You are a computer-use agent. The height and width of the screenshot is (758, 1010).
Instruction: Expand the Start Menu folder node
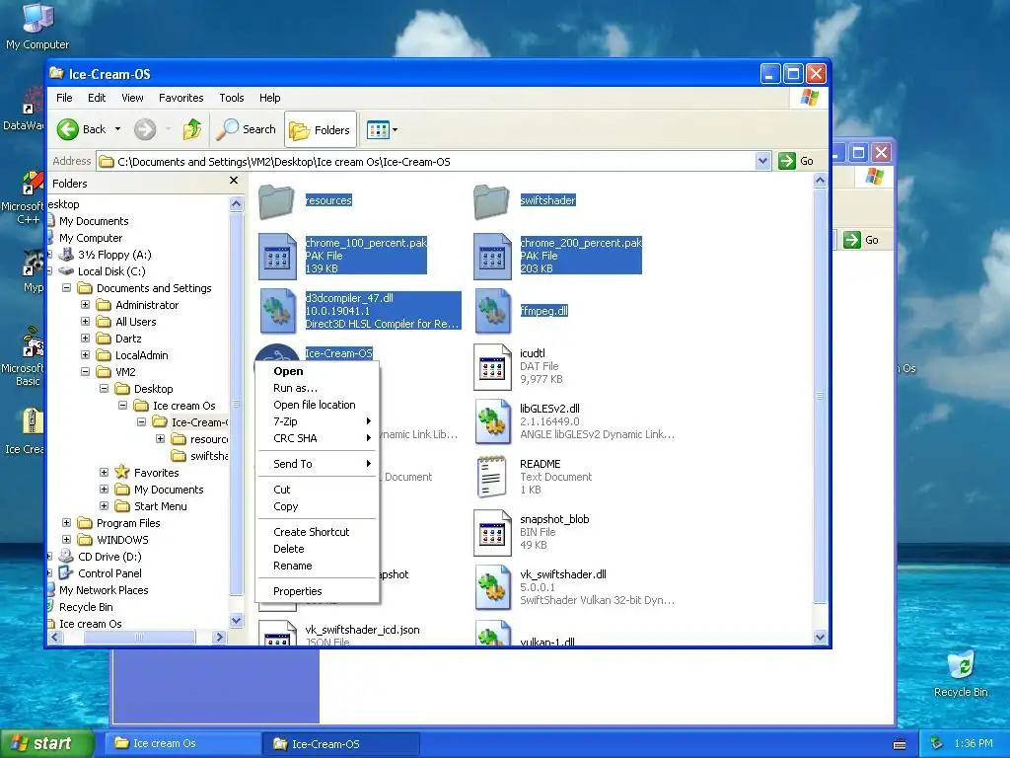[104, 506]
